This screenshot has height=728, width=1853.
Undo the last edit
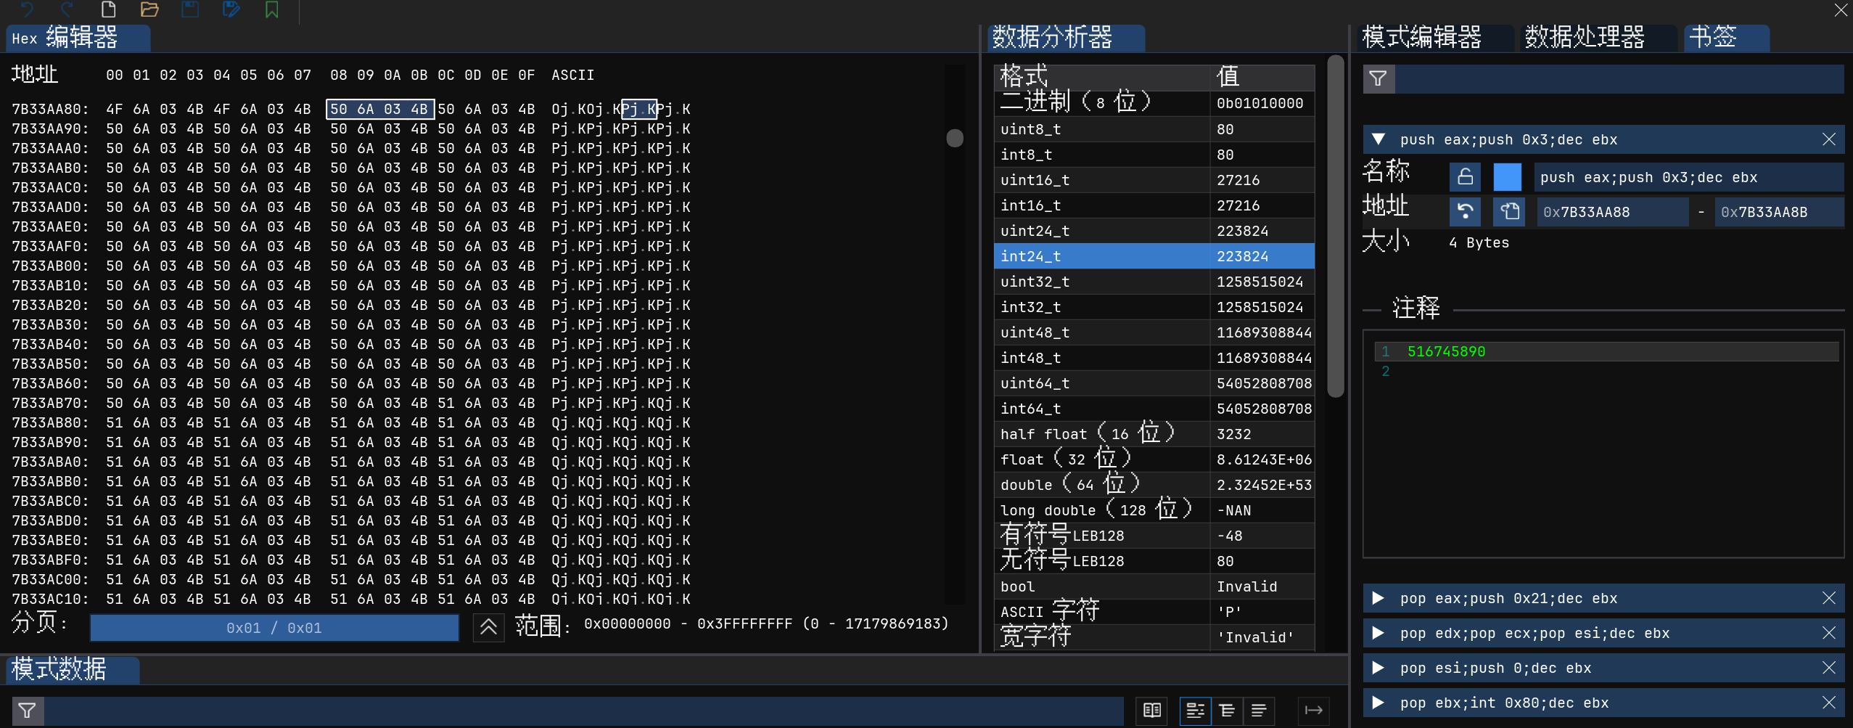[26, 10]
